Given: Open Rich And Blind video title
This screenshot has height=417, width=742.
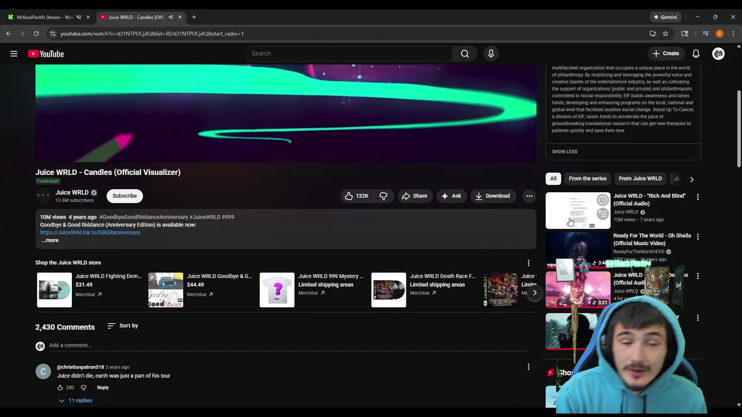Looking at the screenshot, I should pos(649,200).
